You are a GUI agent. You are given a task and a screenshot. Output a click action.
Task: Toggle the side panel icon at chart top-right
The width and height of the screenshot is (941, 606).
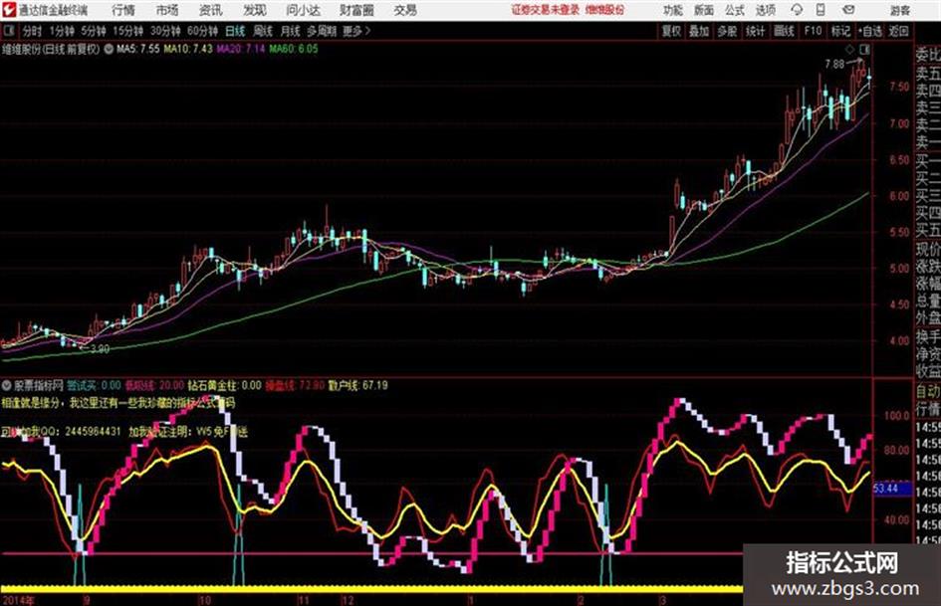pyautogui.click(x=864, y=49)
